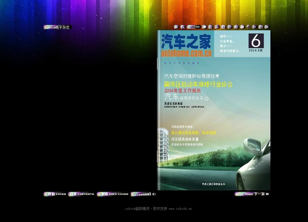Click the download arrow icon in toolbar
308x222 pixels.
(x=217, y=27)
